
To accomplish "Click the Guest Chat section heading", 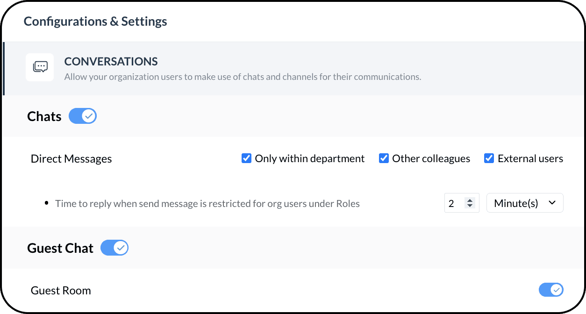I will click(60, 248).
